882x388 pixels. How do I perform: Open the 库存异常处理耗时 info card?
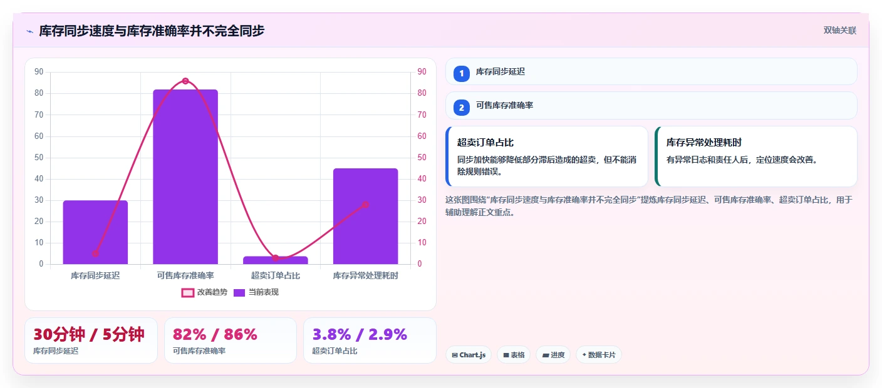(x=756, y=156)
